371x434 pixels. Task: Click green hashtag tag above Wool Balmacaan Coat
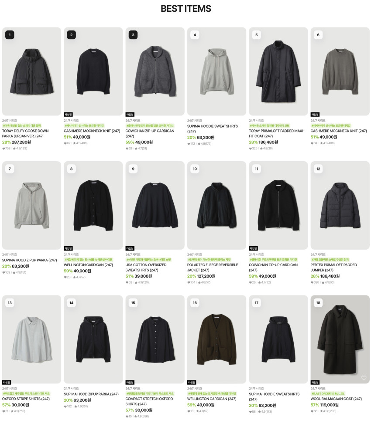pos(328,393)
